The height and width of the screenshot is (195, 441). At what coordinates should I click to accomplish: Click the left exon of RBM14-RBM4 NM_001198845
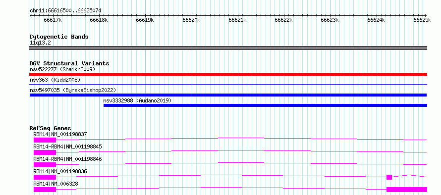coord(45,152)
